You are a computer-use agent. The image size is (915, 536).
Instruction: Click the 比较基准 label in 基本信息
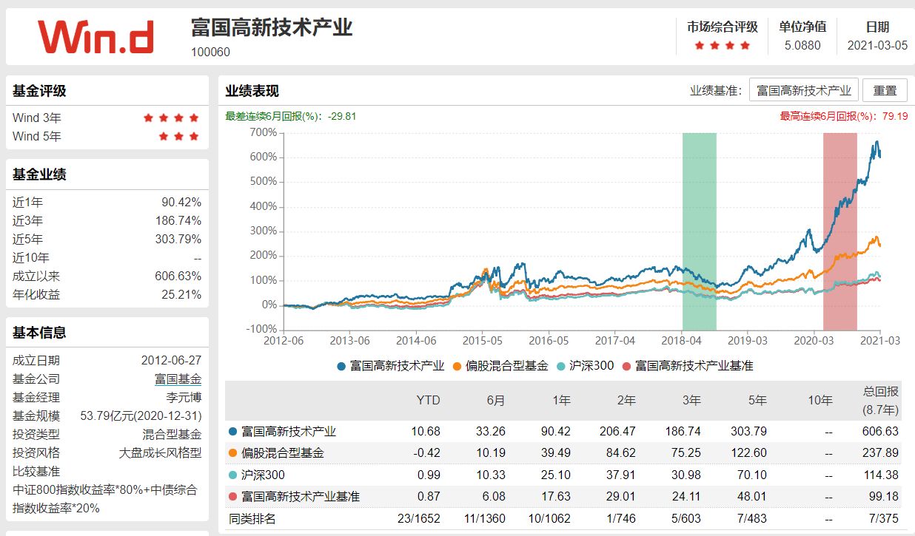coord(36,472)
